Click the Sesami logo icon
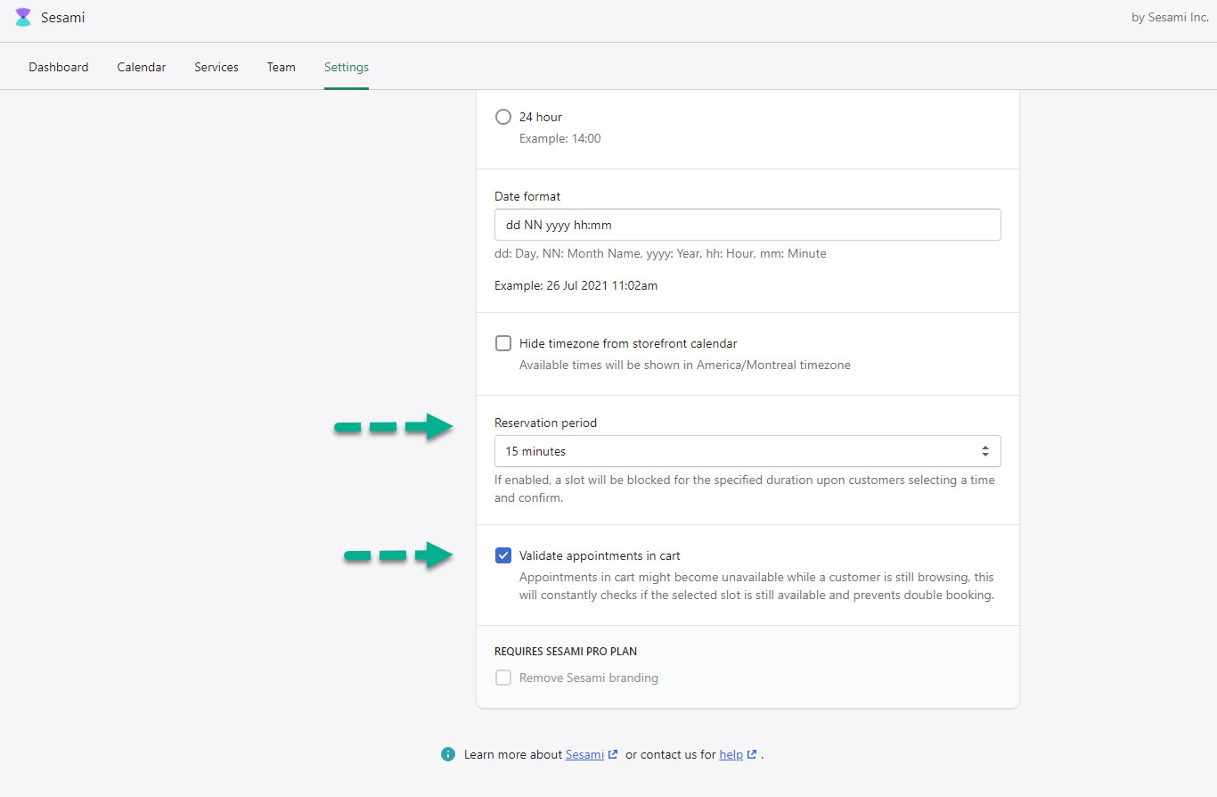Image resolution: width=1217 pixels, height=797 pixels. [x=23, y=17]
